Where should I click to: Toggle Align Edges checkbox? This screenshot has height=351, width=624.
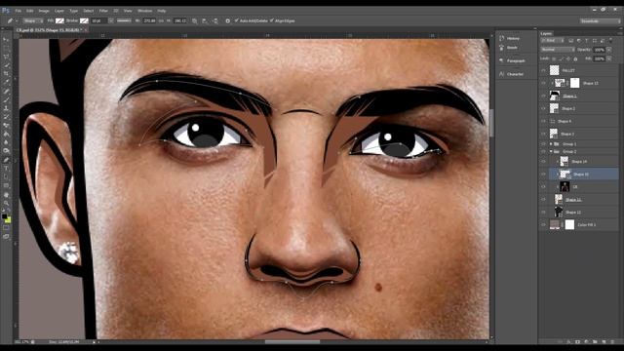[272, 20]
